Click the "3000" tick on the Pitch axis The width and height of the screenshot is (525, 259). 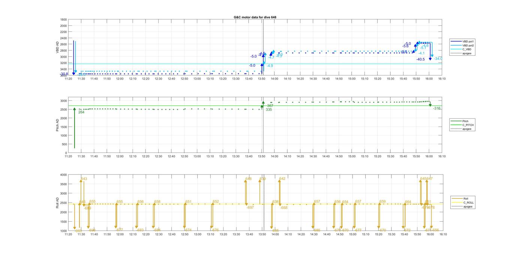[64, 101]
